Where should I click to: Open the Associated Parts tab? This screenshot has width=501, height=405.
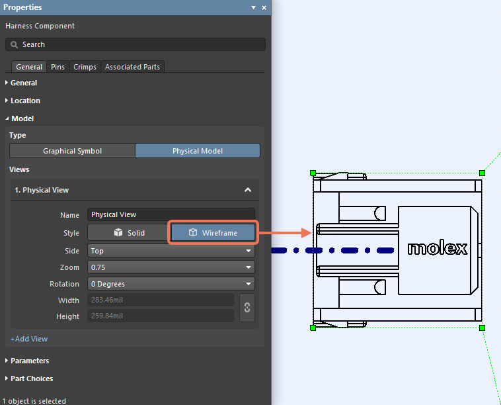click(133, 67)
